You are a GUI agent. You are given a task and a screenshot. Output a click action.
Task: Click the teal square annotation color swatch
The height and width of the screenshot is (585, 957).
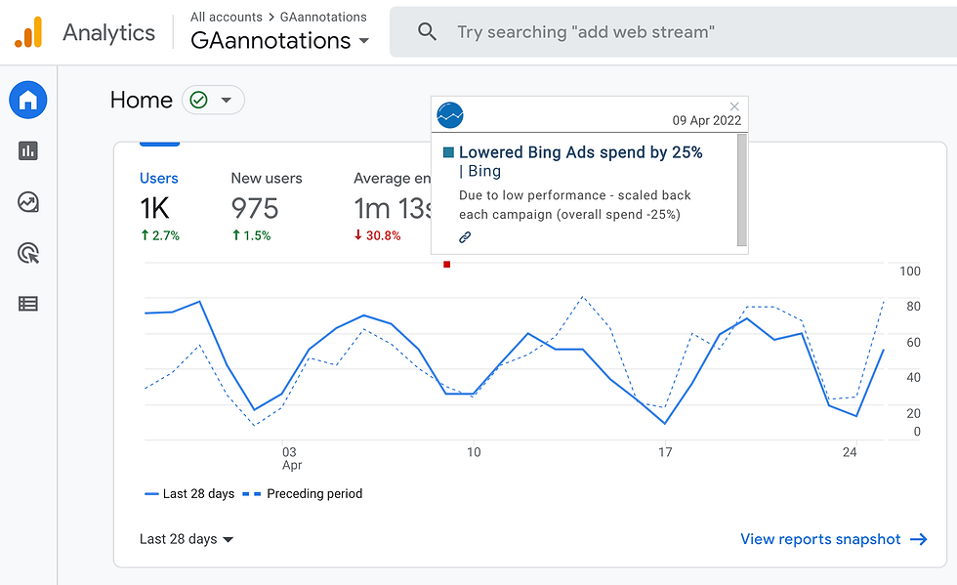click(448, 152)
